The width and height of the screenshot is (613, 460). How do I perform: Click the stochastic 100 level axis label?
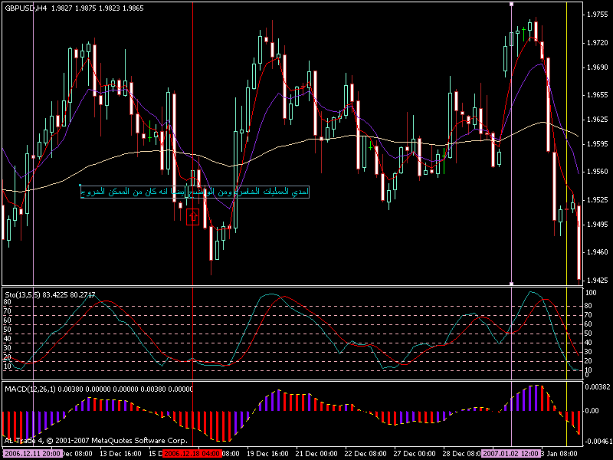591,294
